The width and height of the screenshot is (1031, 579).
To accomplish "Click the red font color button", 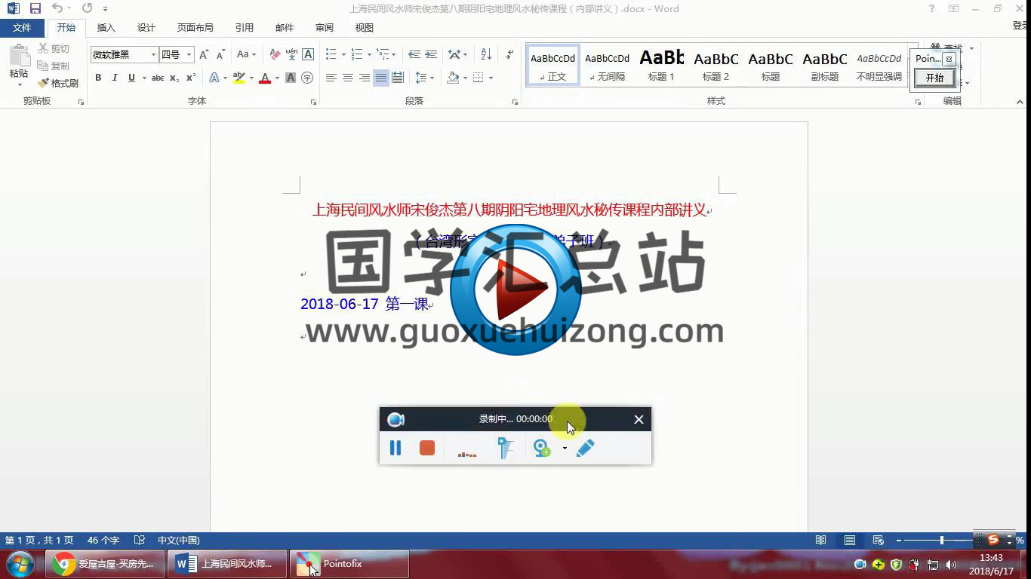I will [264, 78].
